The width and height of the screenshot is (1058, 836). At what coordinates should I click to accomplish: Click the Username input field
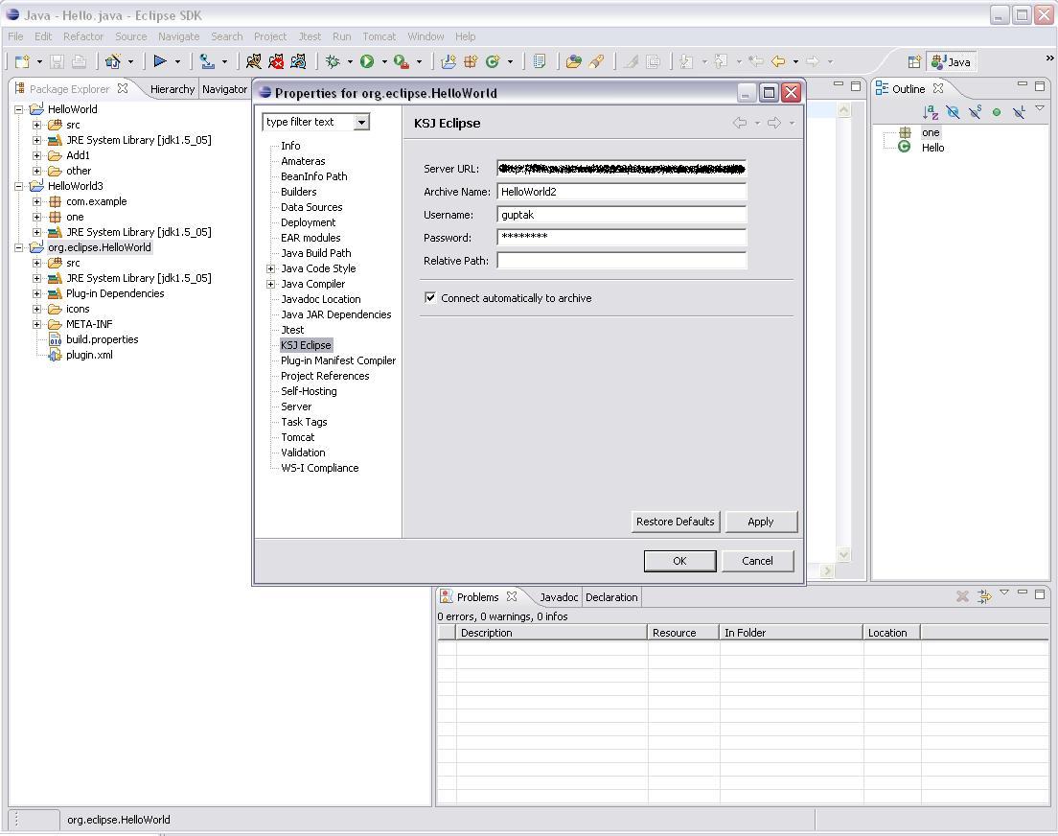click(x=621, y=215)
